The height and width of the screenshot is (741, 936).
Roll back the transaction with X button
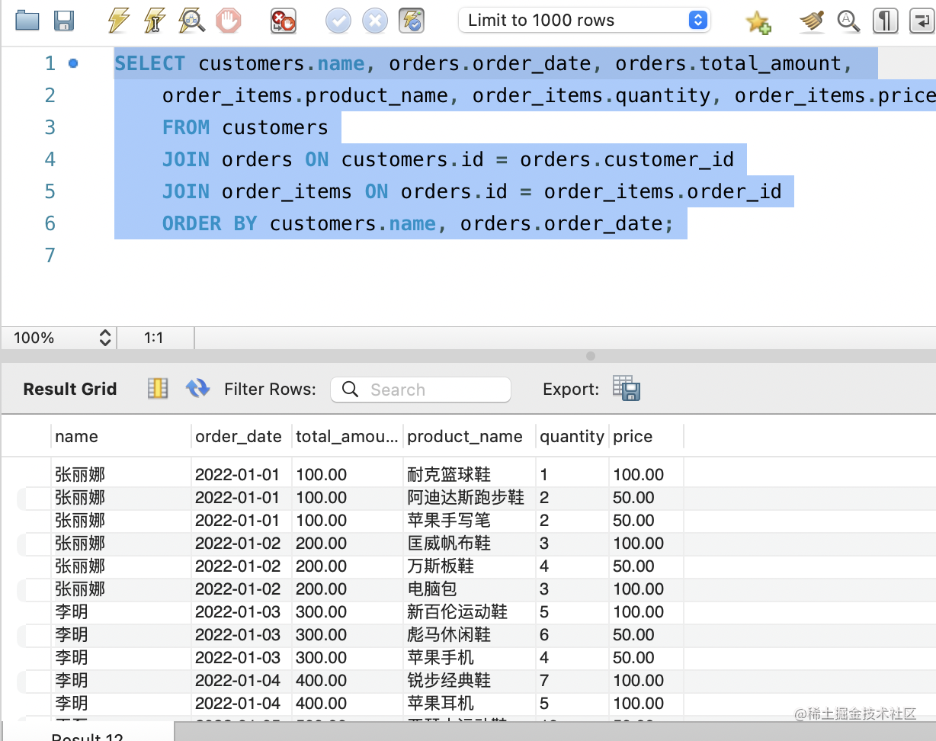click(x=375, y=21)
